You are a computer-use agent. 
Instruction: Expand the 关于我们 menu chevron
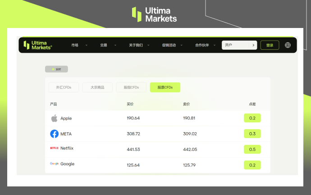tap(148, 45)
